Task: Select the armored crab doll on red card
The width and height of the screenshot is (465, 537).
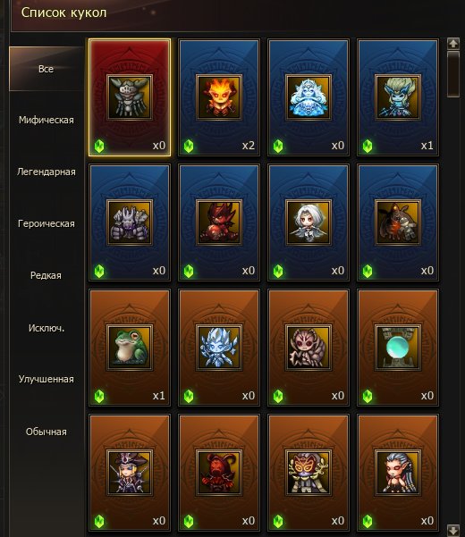Action: coord(130,97)
